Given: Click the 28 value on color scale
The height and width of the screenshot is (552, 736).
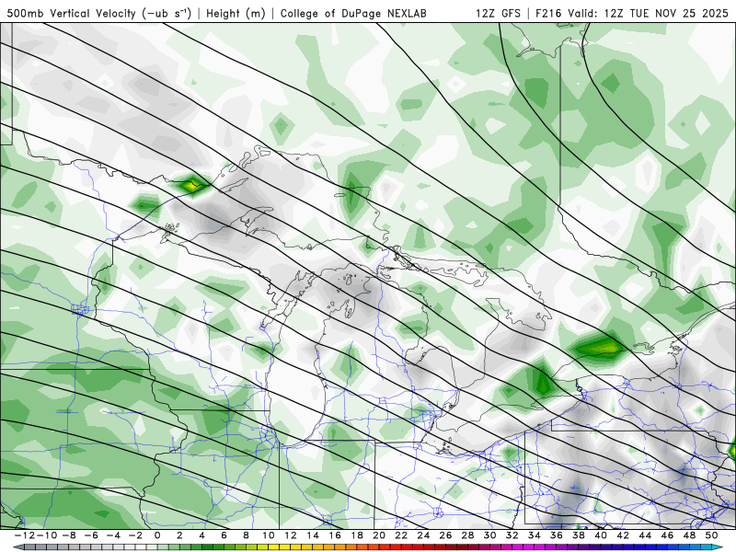Looking at the screenshot, I should 468,535.
